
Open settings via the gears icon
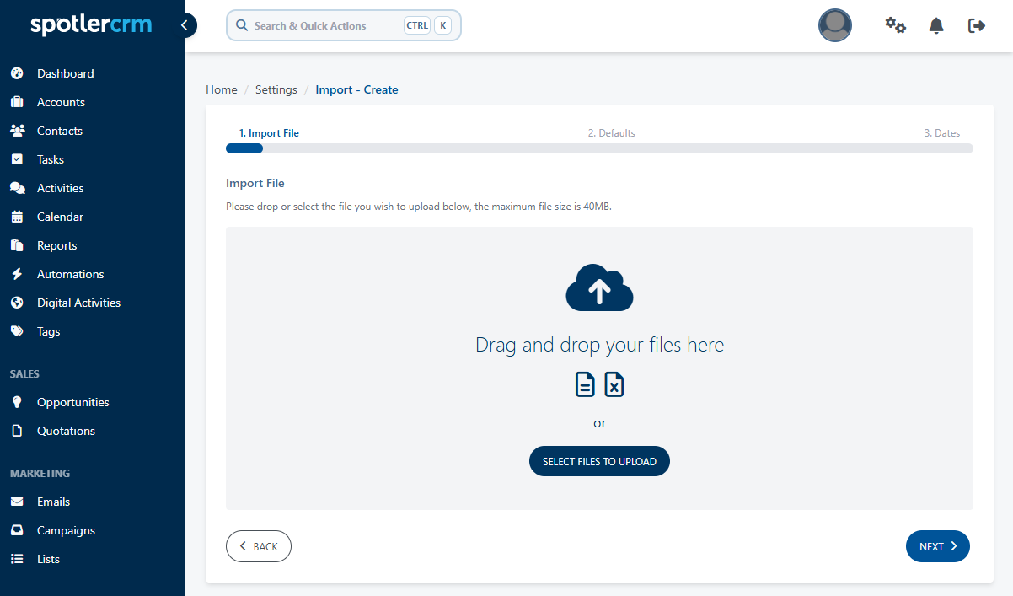click(x=895, y=25)
